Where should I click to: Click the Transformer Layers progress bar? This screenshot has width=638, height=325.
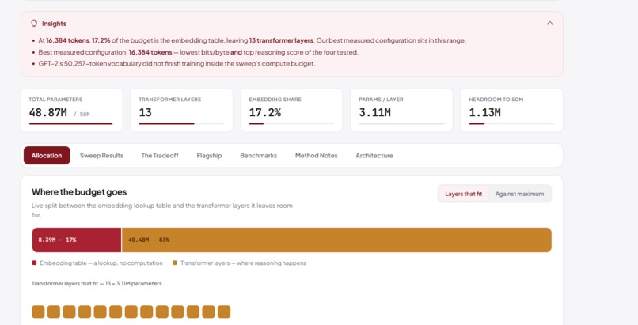pyautogui.click(x=181, y=123)
